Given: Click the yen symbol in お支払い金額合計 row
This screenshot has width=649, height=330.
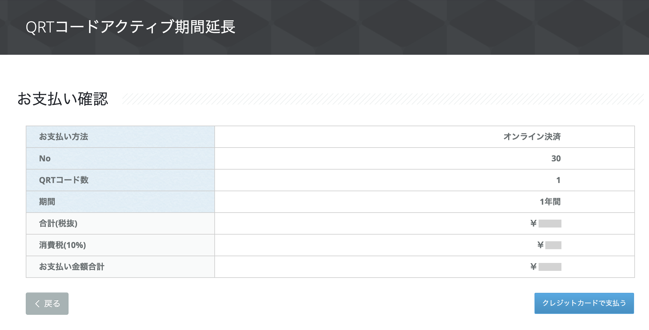Looking at the screenshot, I should pos(533,267).
